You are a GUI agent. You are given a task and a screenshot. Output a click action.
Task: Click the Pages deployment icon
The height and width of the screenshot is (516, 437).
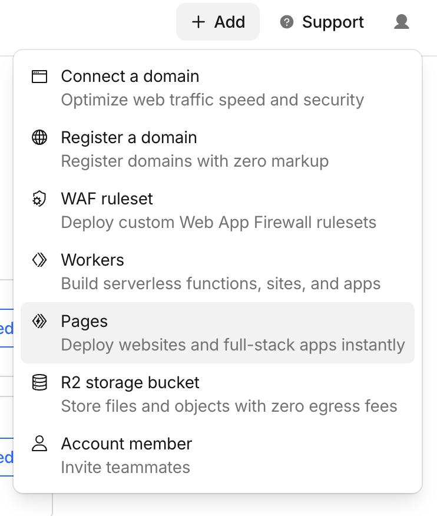click(39, 321)
